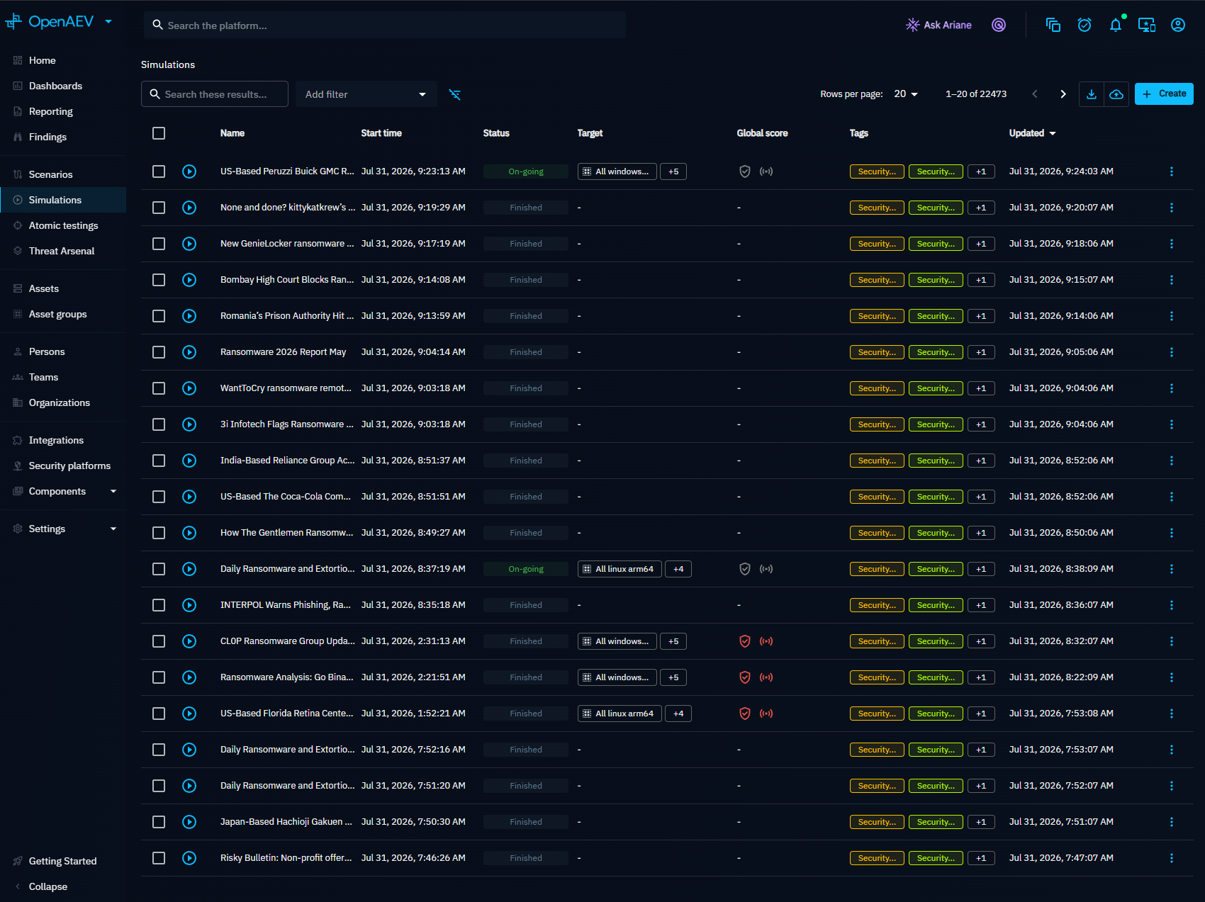Click the alarm clock icon in the header
This screenshot has height=902, width=1205.
tap(1084, 25)
